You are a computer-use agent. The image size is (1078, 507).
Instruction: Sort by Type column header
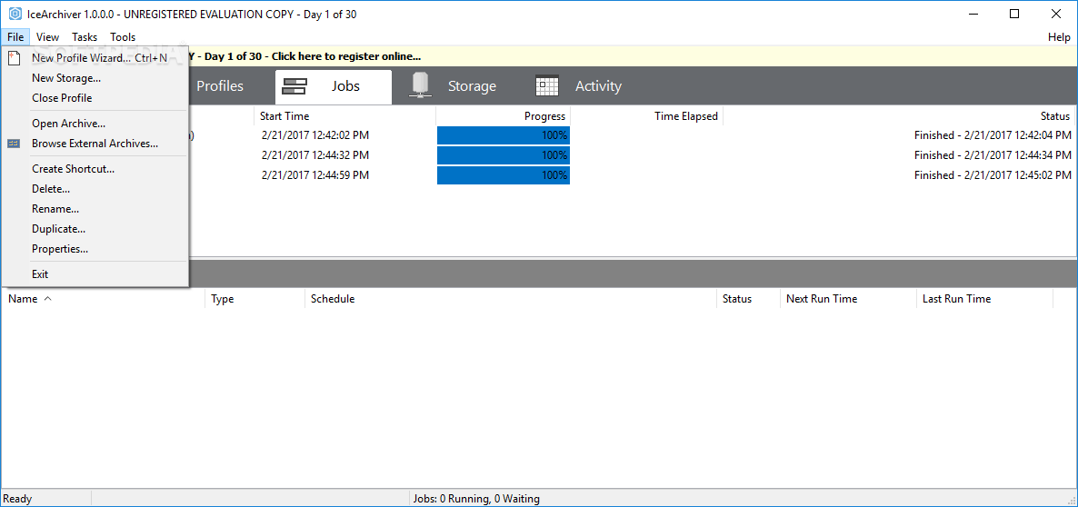tap(255, 299)
